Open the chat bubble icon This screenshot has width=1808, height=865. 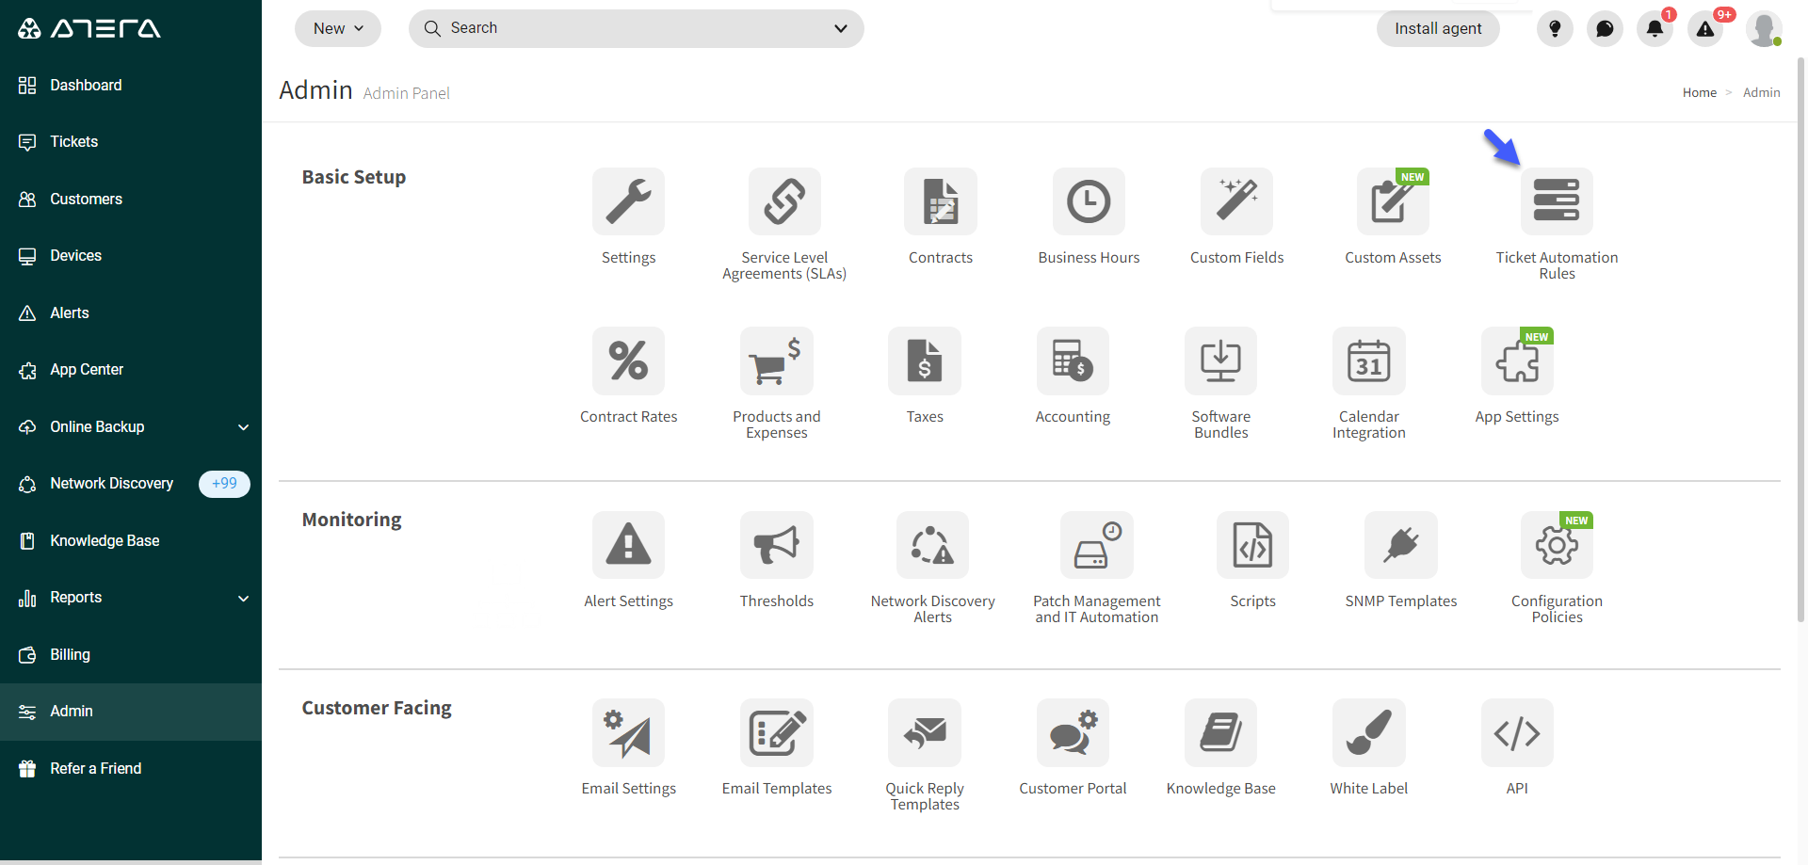coord(1605,29)
